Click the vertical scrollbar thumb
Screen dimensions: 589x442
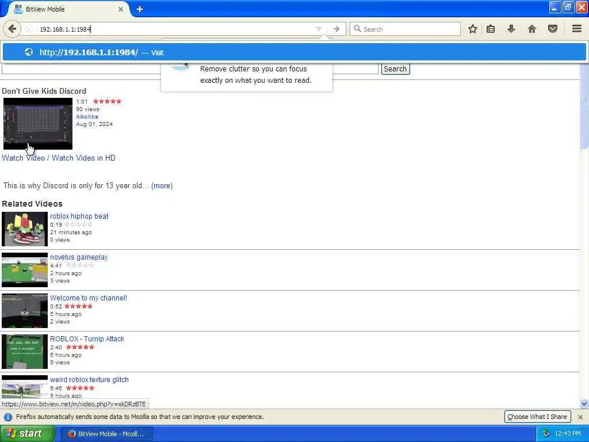click(x=584, y=105)
